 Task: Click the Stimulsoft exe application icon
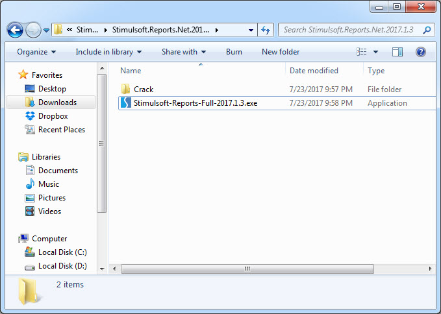pyautogui.click(x=126, y=103)
